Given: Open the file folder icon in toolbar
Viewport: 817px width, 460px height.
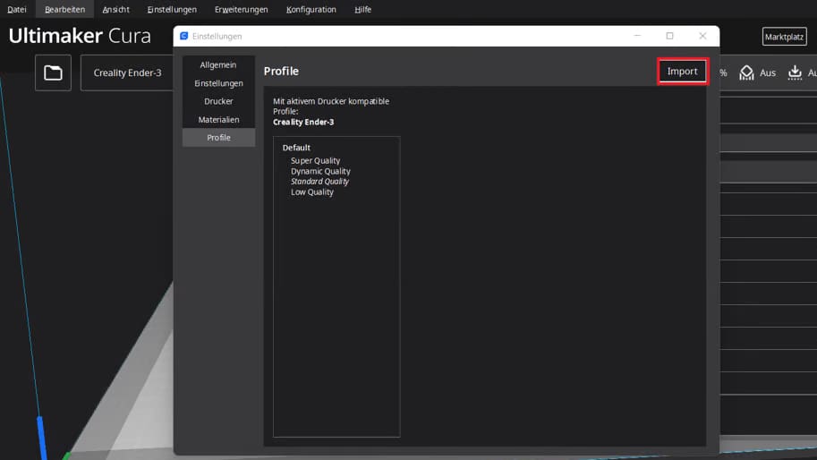Looking at the screenshot, I should point(53,72).
